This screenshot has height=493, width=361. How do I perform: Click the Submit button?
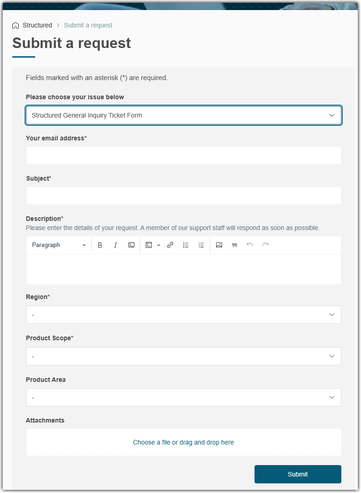pyautogui.click(x=297, y=474)
